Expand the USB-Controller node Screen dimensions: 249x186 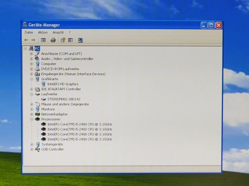[32, 149]
